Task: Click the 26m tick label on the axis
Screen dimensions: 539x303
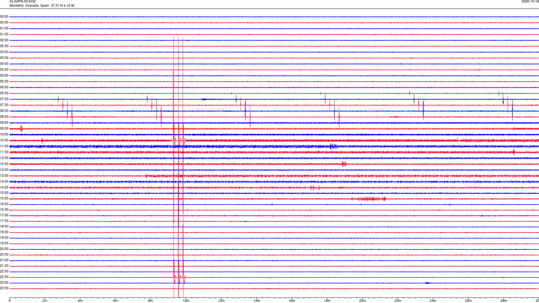Action: [468, 301]
